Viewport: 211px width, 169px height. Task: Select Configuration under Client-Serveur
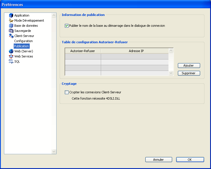click(x=23, y=41)
